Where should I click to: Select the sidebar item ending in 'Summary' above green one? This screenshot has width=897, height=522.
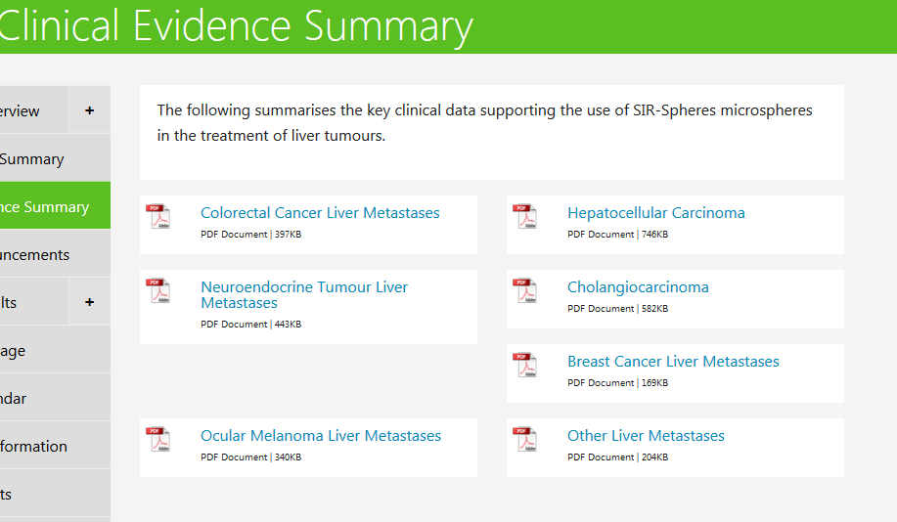55,158
